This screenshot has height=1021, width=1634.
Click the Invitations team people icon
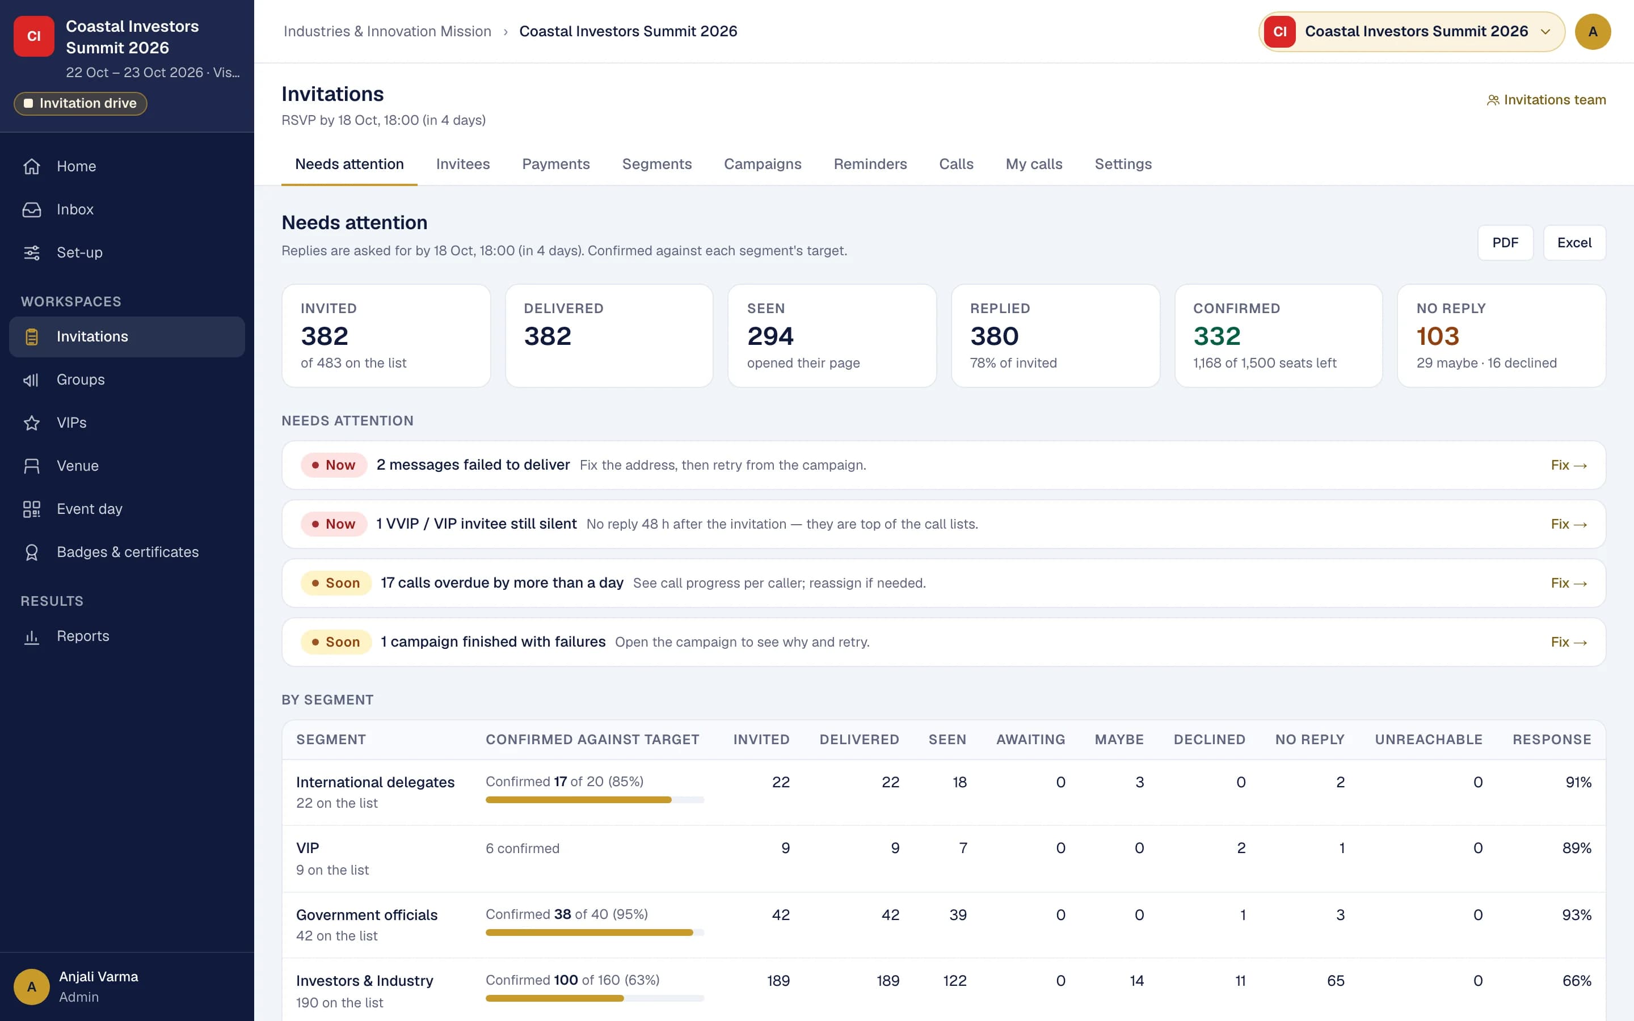point(1492,100)
